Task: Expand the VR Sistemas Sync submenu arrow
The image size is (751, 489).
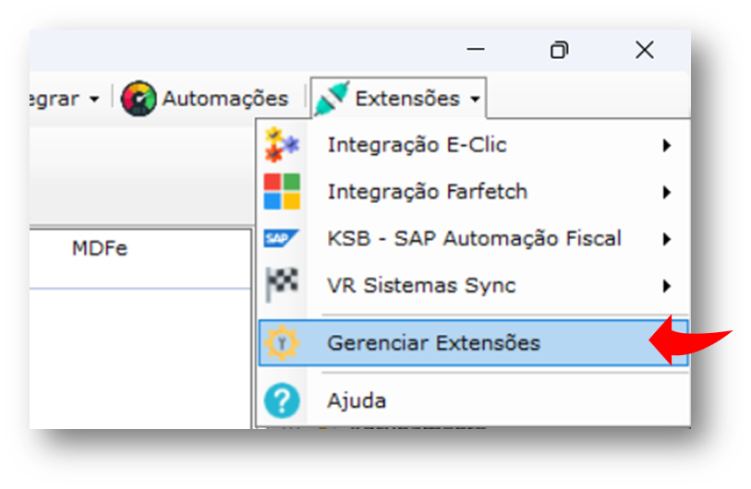Action: click(666, 286)
